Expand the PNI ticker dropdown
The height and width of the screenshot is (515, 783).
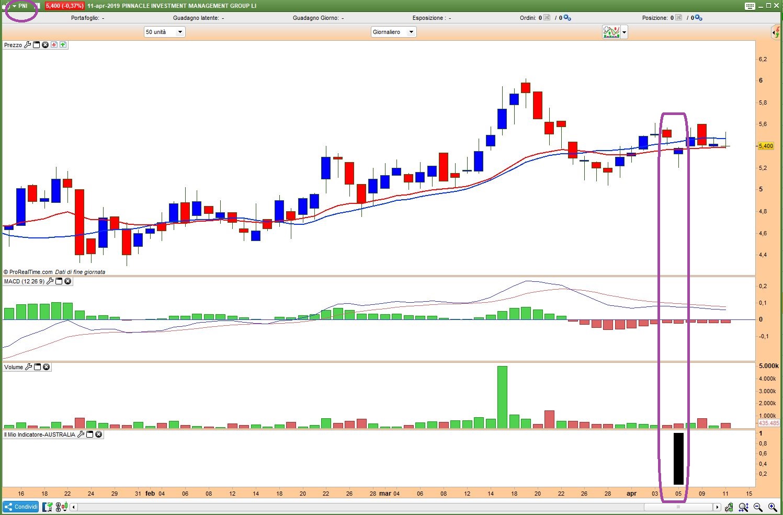click(x=15, y=6)
